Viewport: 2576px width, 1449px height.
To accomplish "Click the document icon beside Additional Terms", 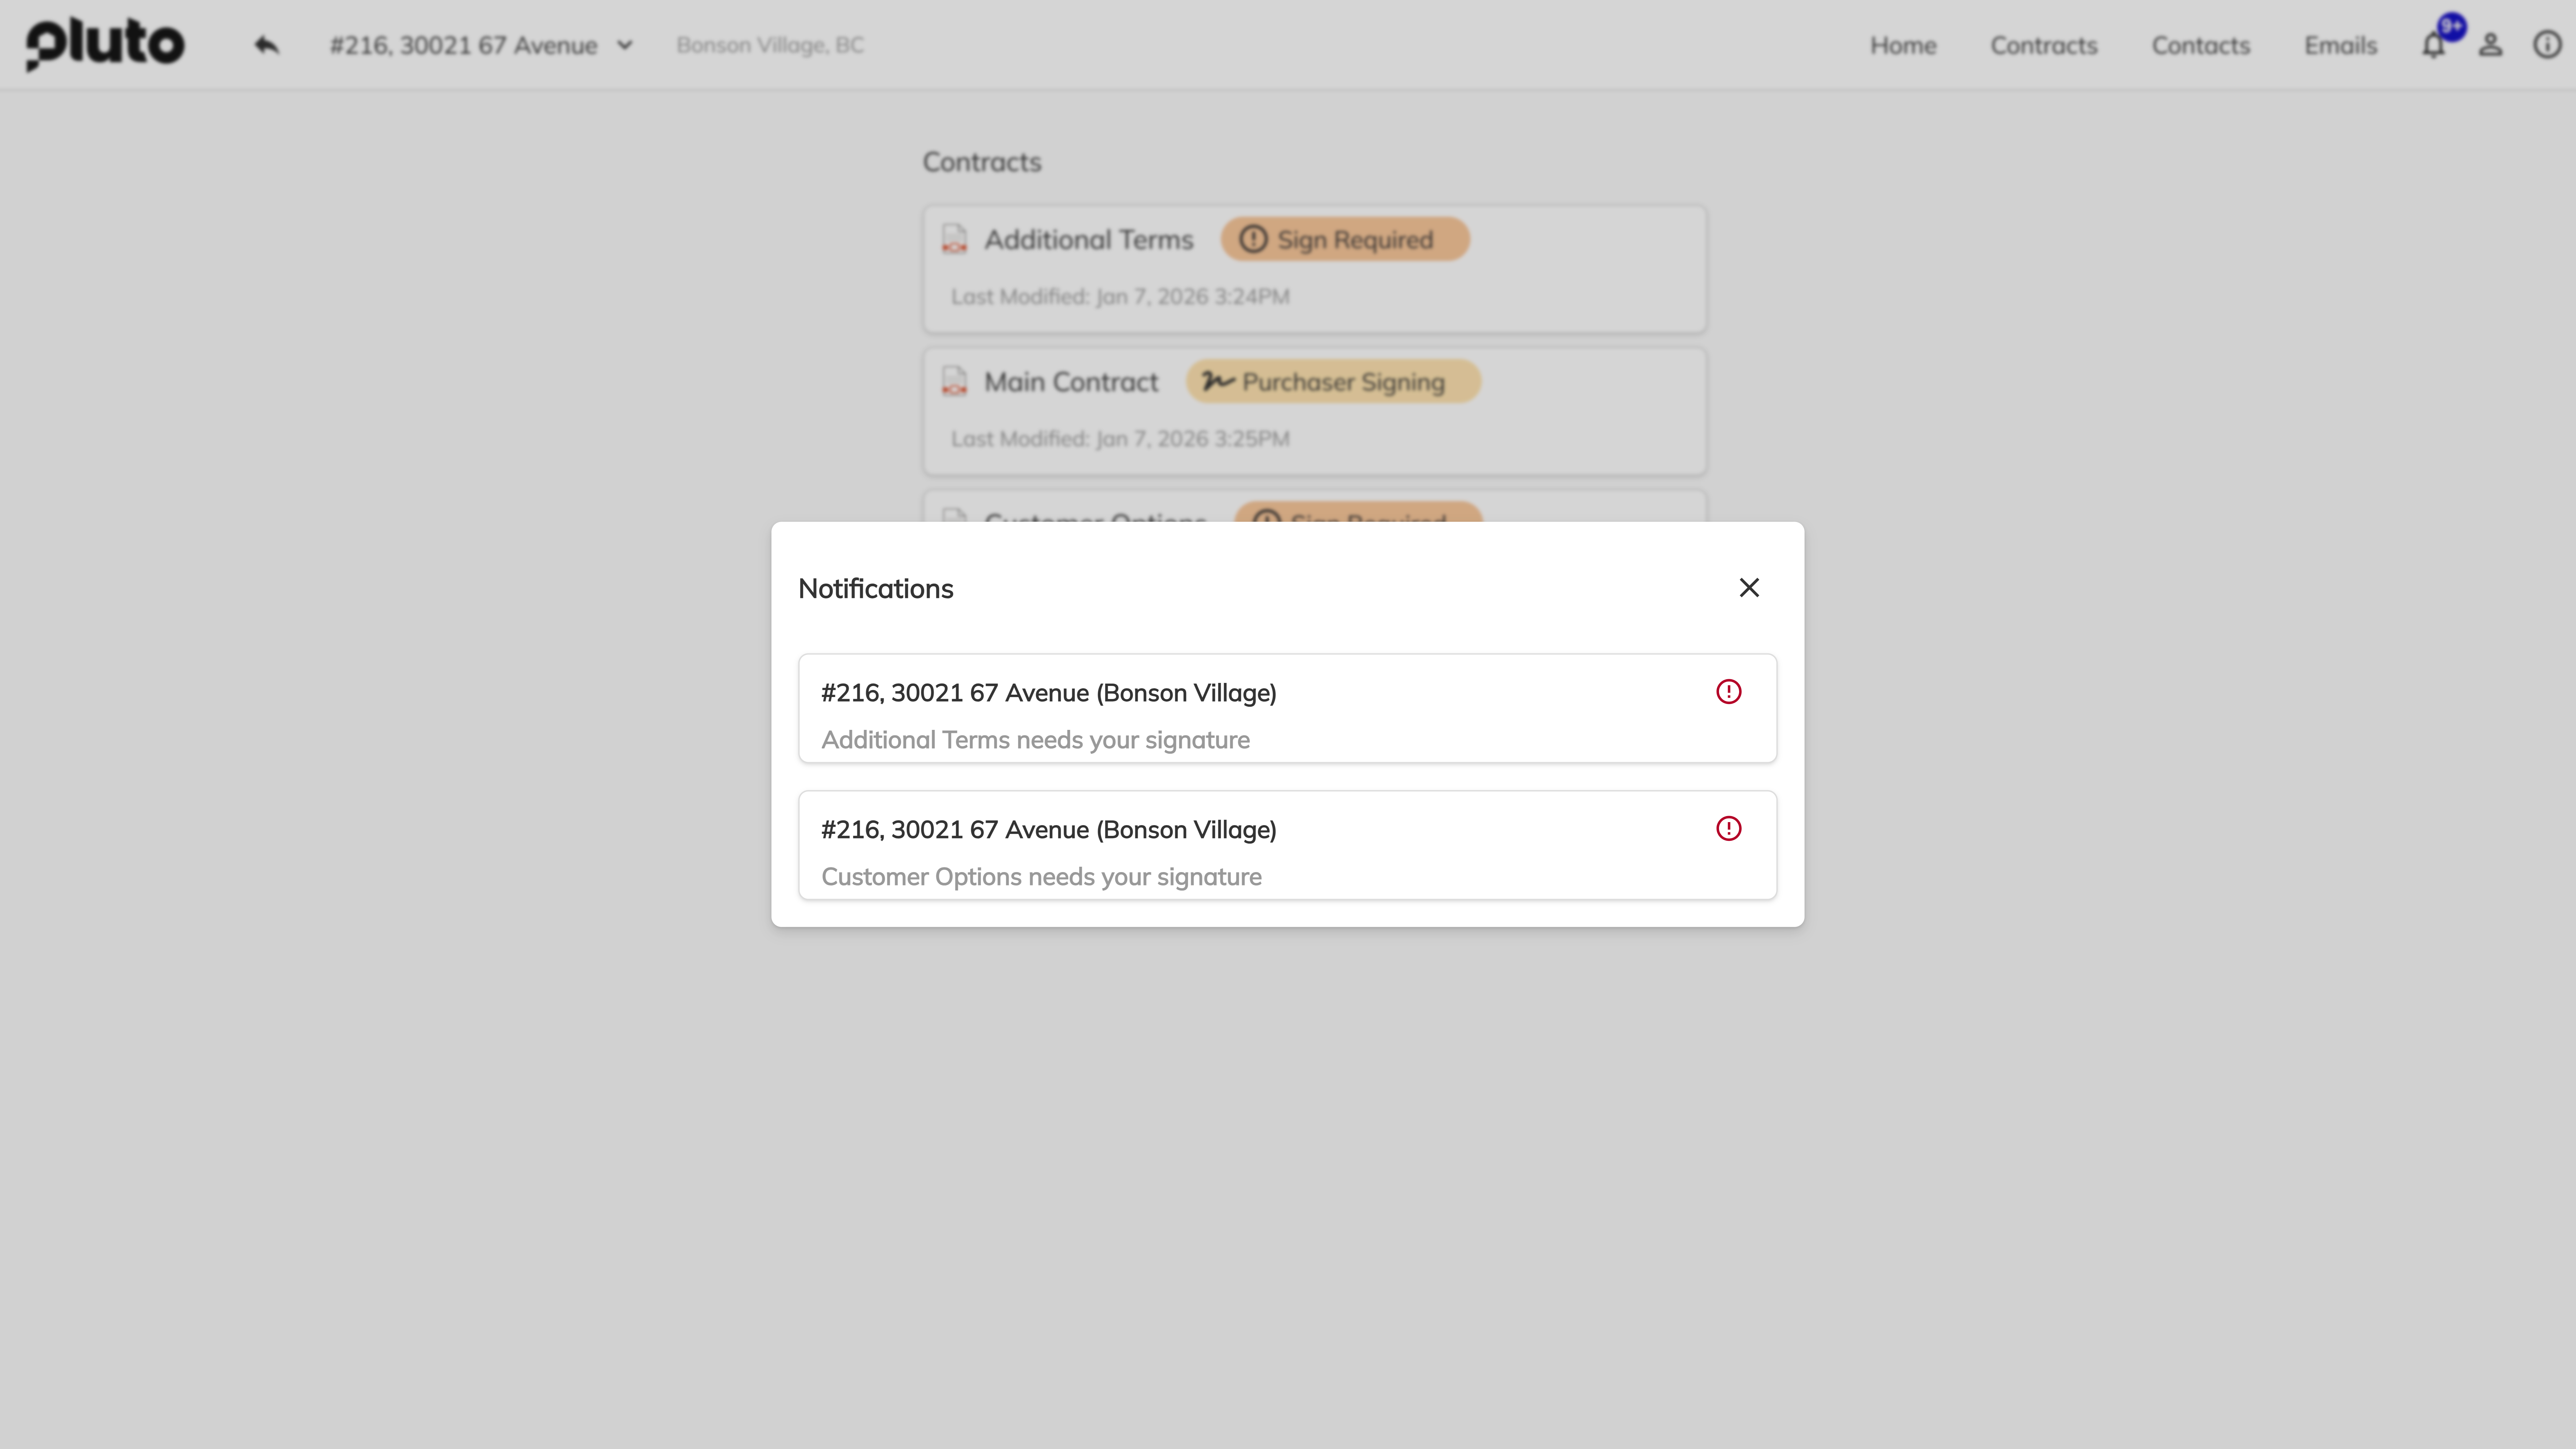I will [x=955, y=238].
